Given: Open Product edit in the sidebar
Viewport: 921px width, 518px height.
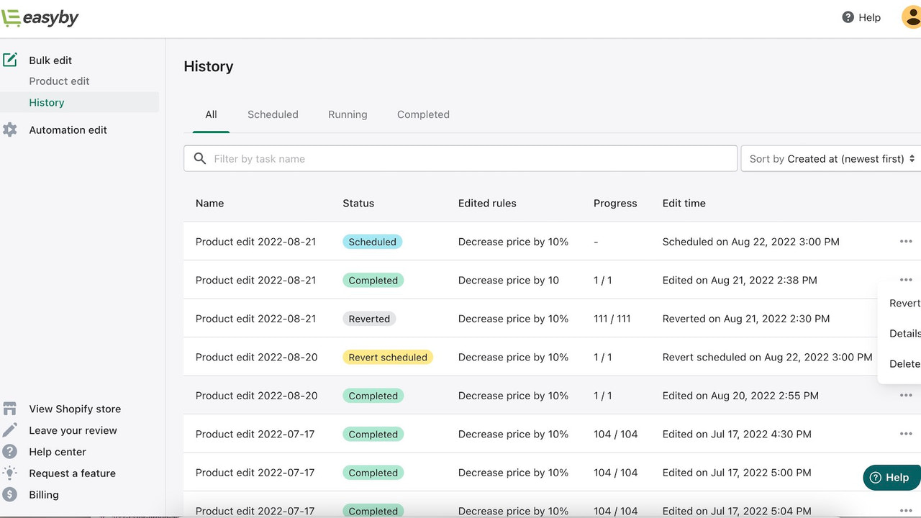Looking at the screenshot, I should [59, 81].
